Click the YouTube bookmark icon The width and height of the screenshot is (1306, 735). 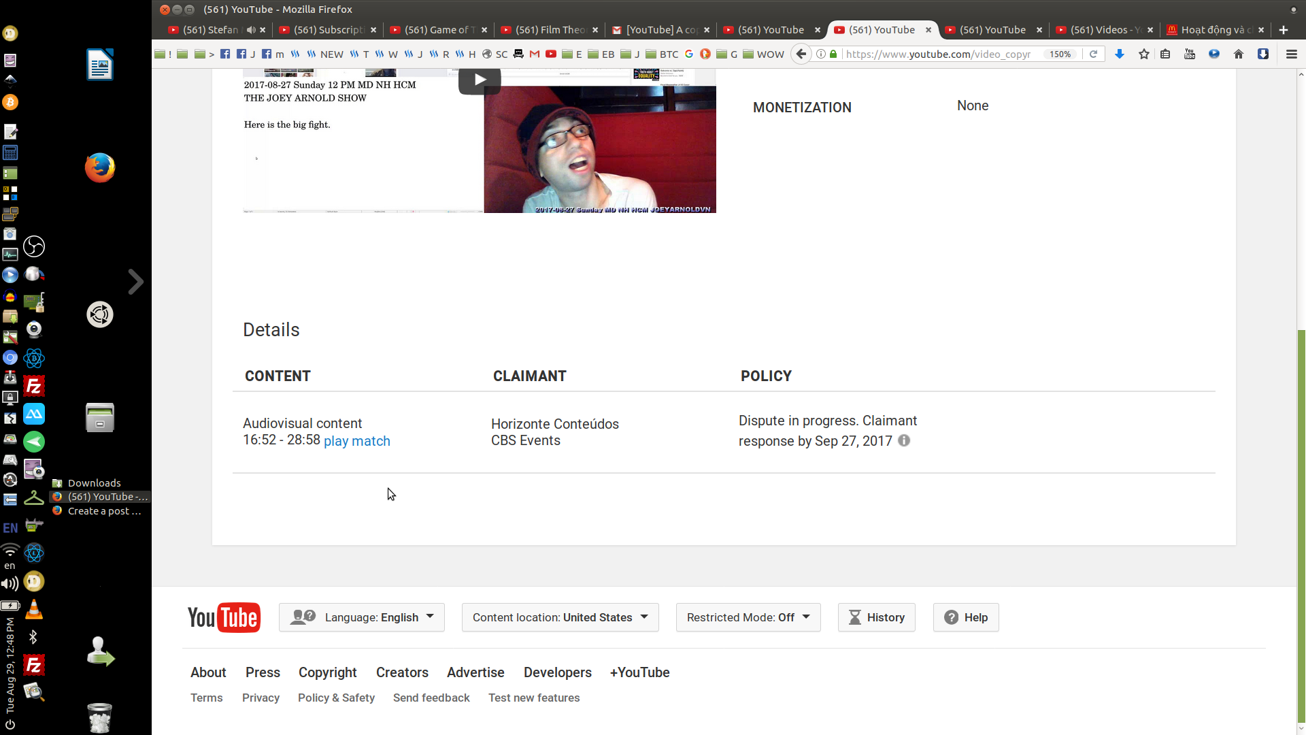[551, 54]
